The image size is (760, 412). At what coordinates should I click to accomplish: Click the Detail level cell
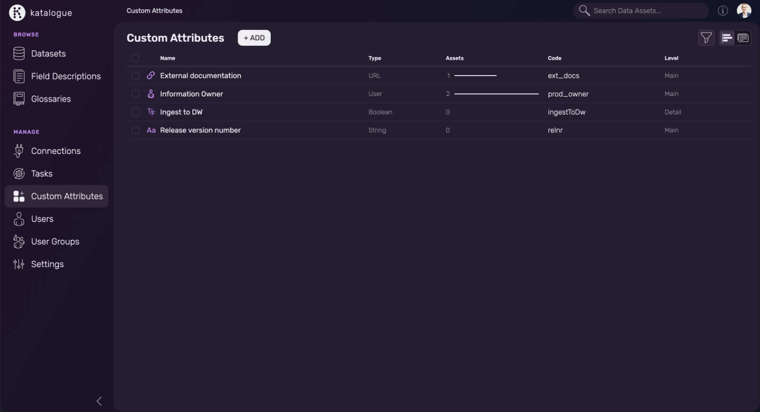[673, 112]
